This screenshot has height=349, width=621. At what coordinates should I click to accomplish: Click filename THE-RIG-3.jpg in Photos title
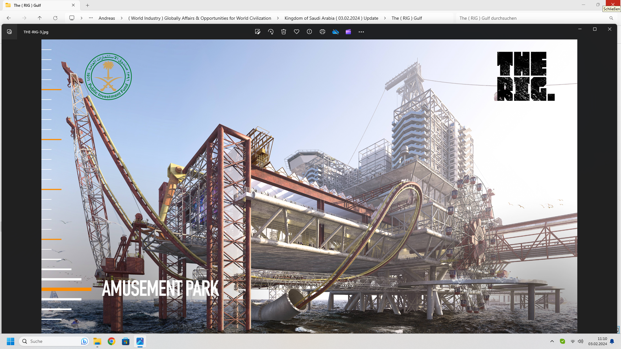36,32
